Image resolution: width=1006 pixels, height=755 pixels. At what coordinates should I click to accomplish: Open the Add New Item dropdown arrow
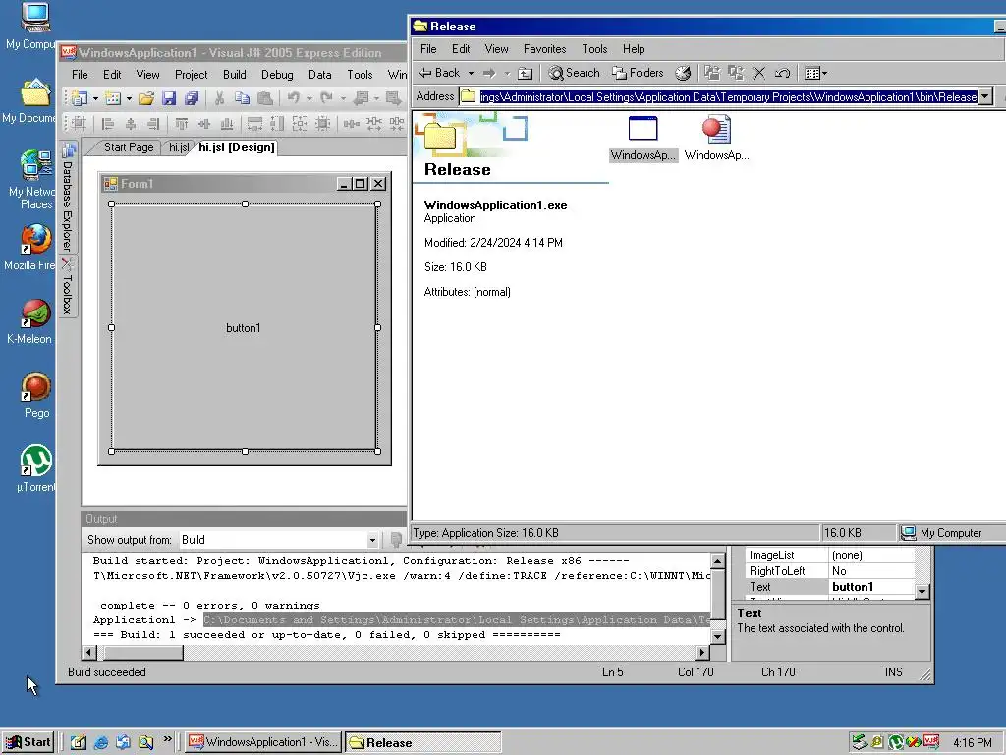[129, 99]
